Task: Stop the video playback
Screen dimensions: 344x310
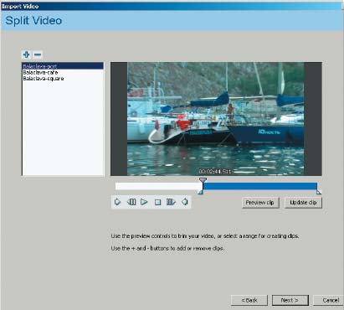Action: tap(157, 202)
